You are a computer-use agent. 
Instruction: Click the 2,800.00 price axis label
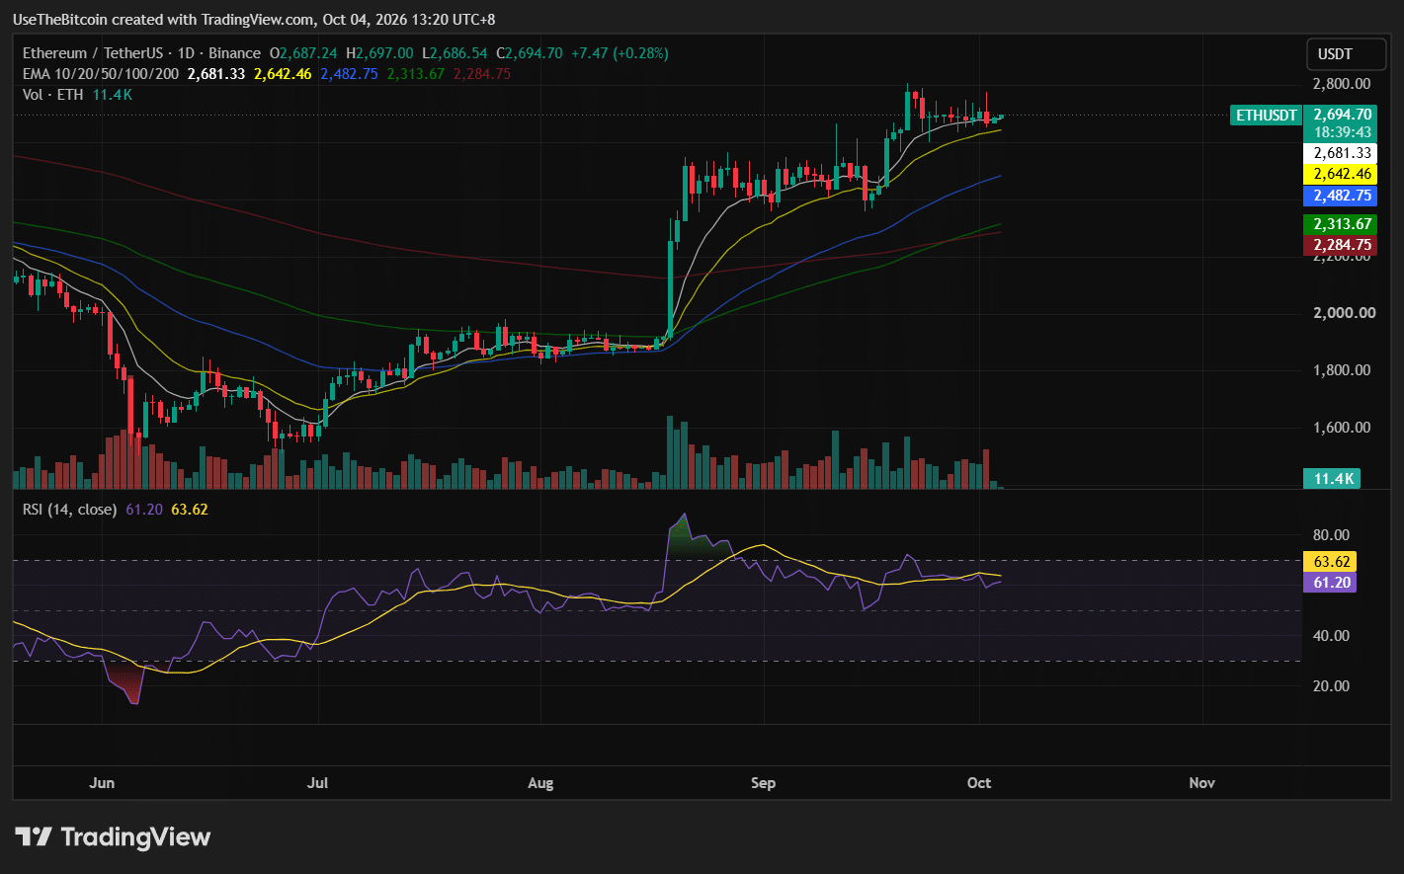(x=1342, y=84)
